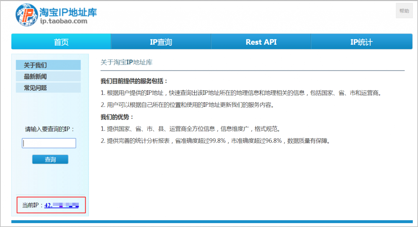Select the IP统计 tab
Image resolution: width=418 pixels, height=227 pixels.
(x=362, y=42)
